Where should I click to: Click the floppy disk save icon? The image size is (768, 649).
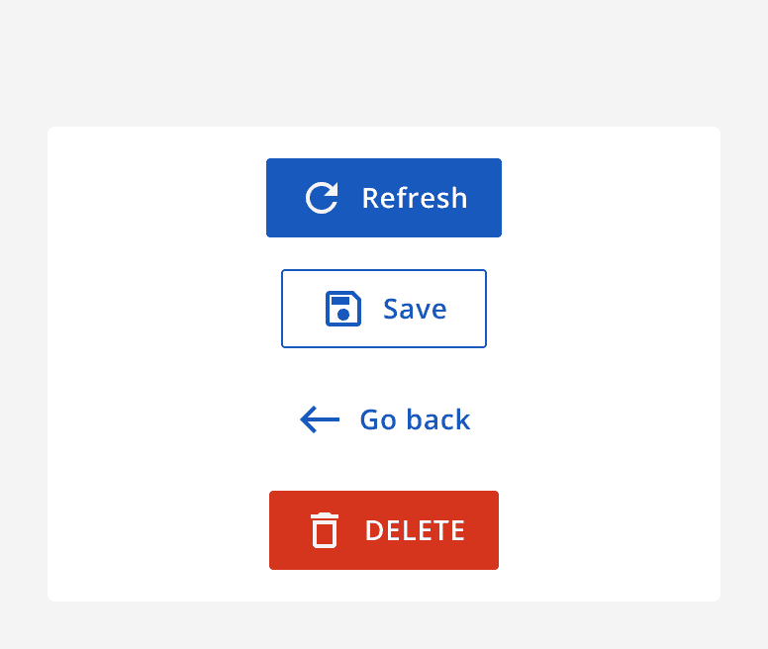[342, 309]
